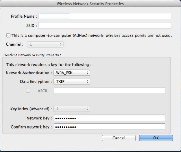Screen dimensions: 181x152
Task: Click the Cancel button
Action: (119, 138)
